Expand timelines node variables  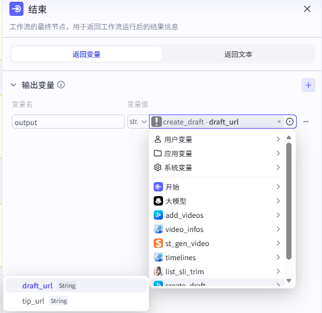(x=217, y=257)
